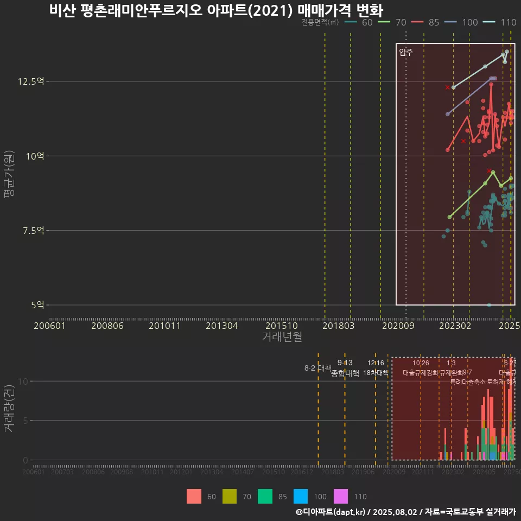This screenshot has width=521, height=521.
Task: Click the salmon 60 color swatch
Action: 194,497
